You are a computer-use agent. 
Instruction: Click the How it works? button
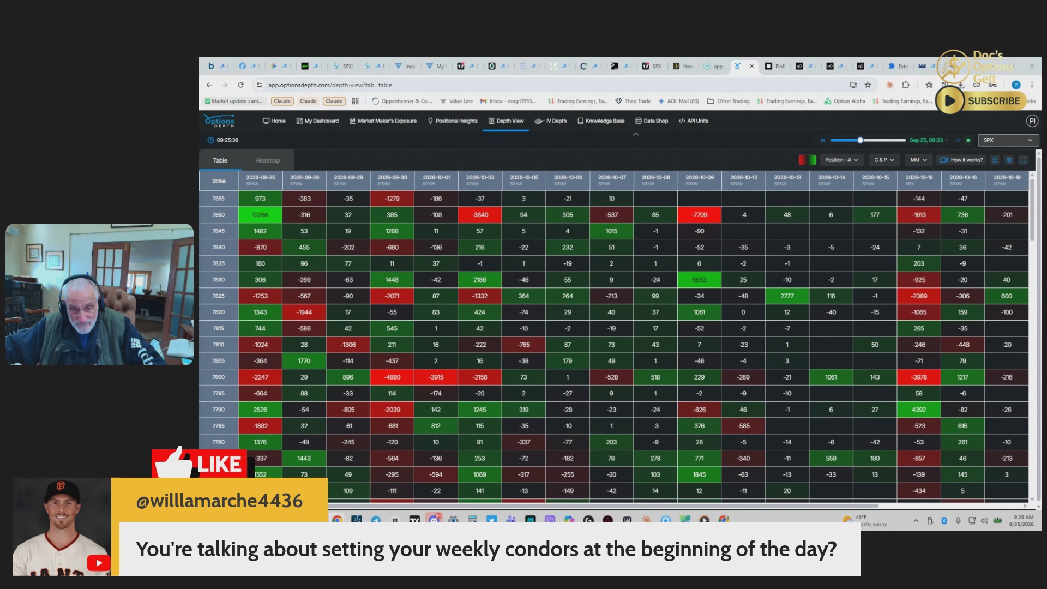(962, 160)
